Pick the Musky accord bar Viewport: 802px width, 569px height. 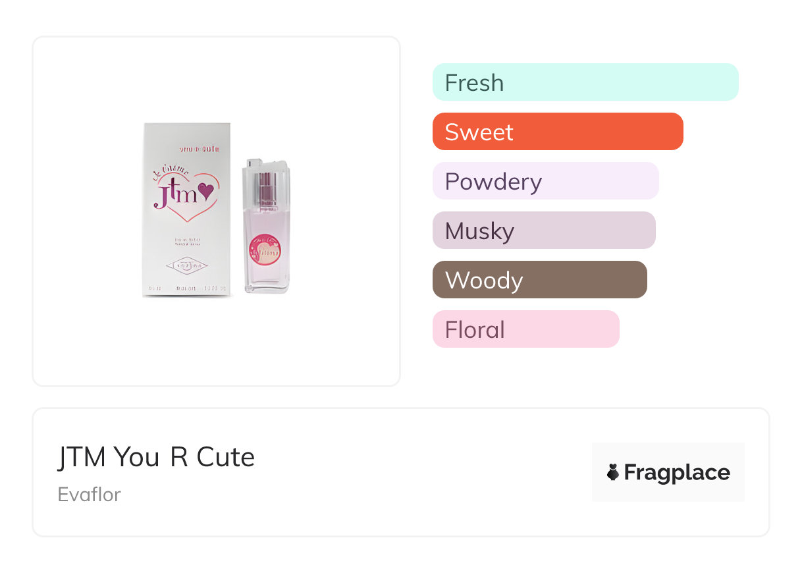pyautogui.click(x=543, y=230)
